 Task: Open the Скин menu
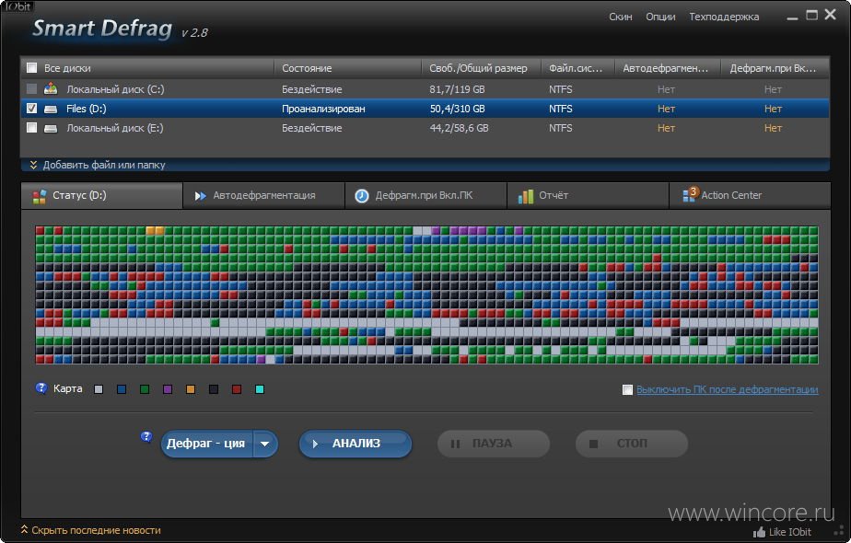(621, 17)
